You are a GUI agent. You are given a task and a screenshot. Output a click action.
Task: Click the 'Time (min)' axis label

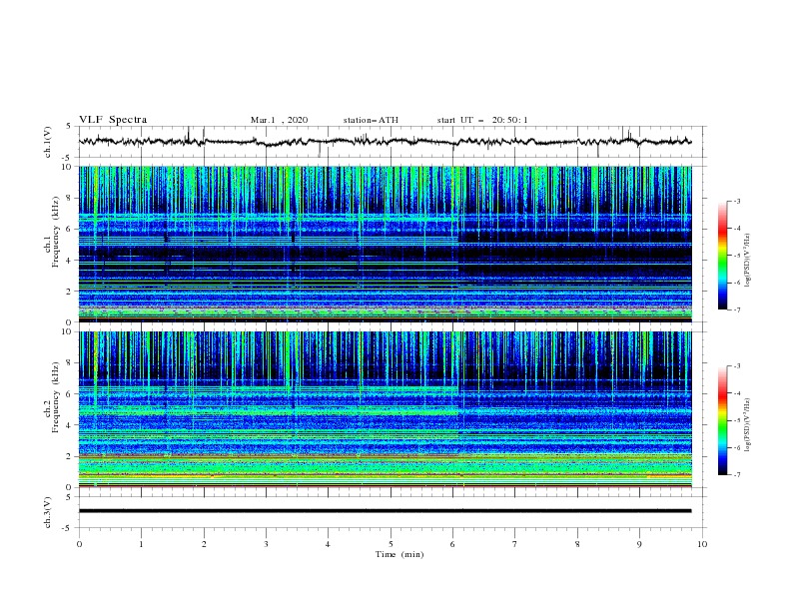399,554
